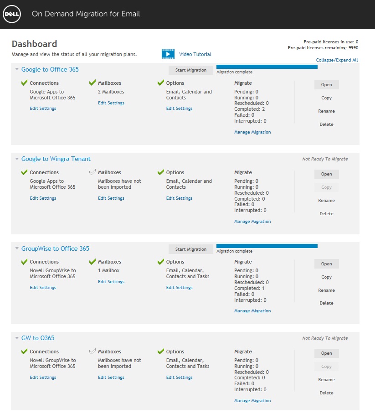The width and height of the screenshot is (375, 419).
Task: Click the Google to Wingra Tenant plan title
Action: pos(56,159)
